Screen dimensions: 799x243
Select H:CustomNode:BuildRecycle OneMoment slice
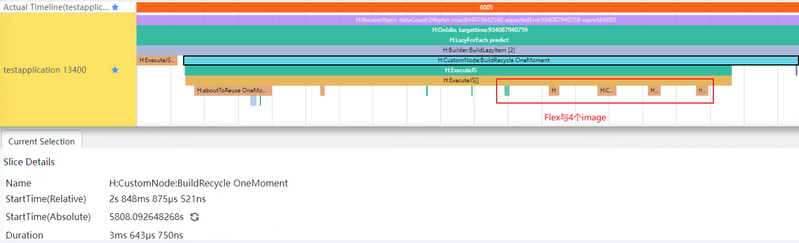[490, 60]
